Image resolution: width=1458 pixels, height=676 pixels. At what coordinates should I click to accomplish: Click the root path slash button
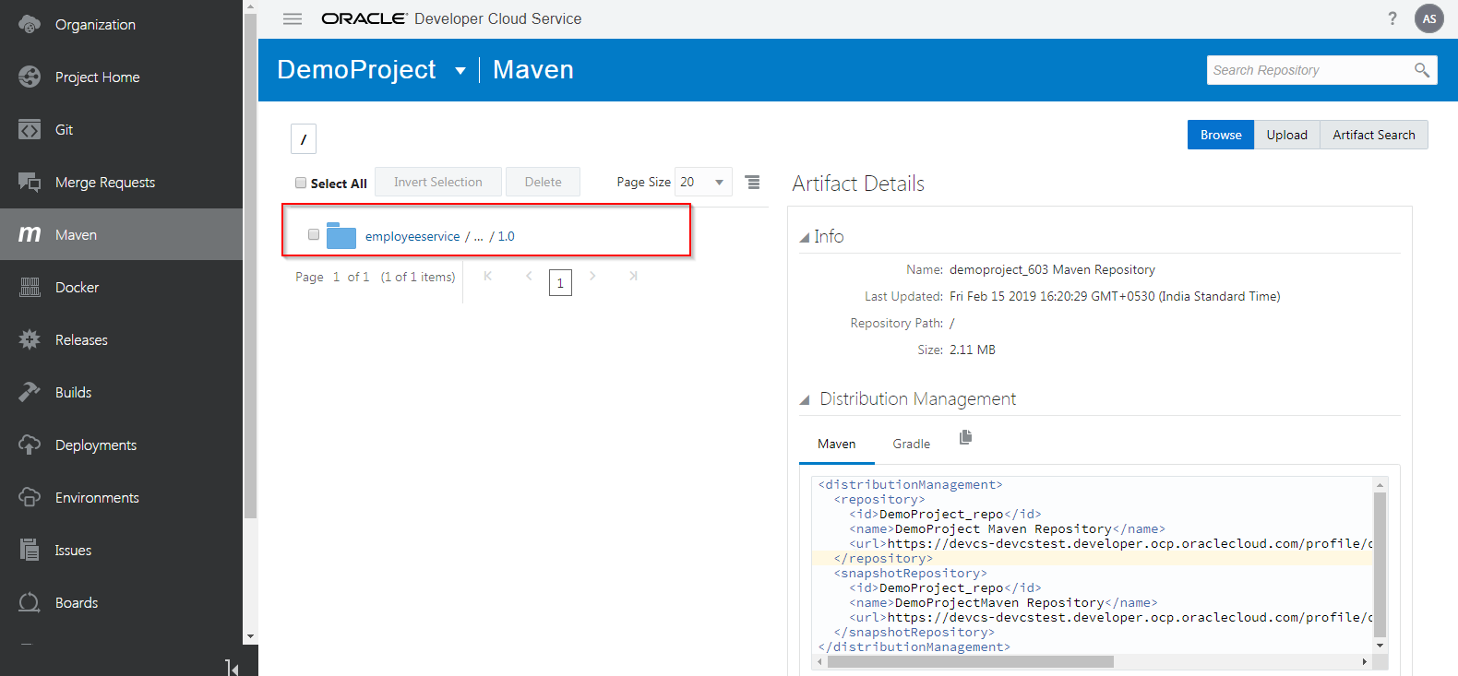coord(304,139)
